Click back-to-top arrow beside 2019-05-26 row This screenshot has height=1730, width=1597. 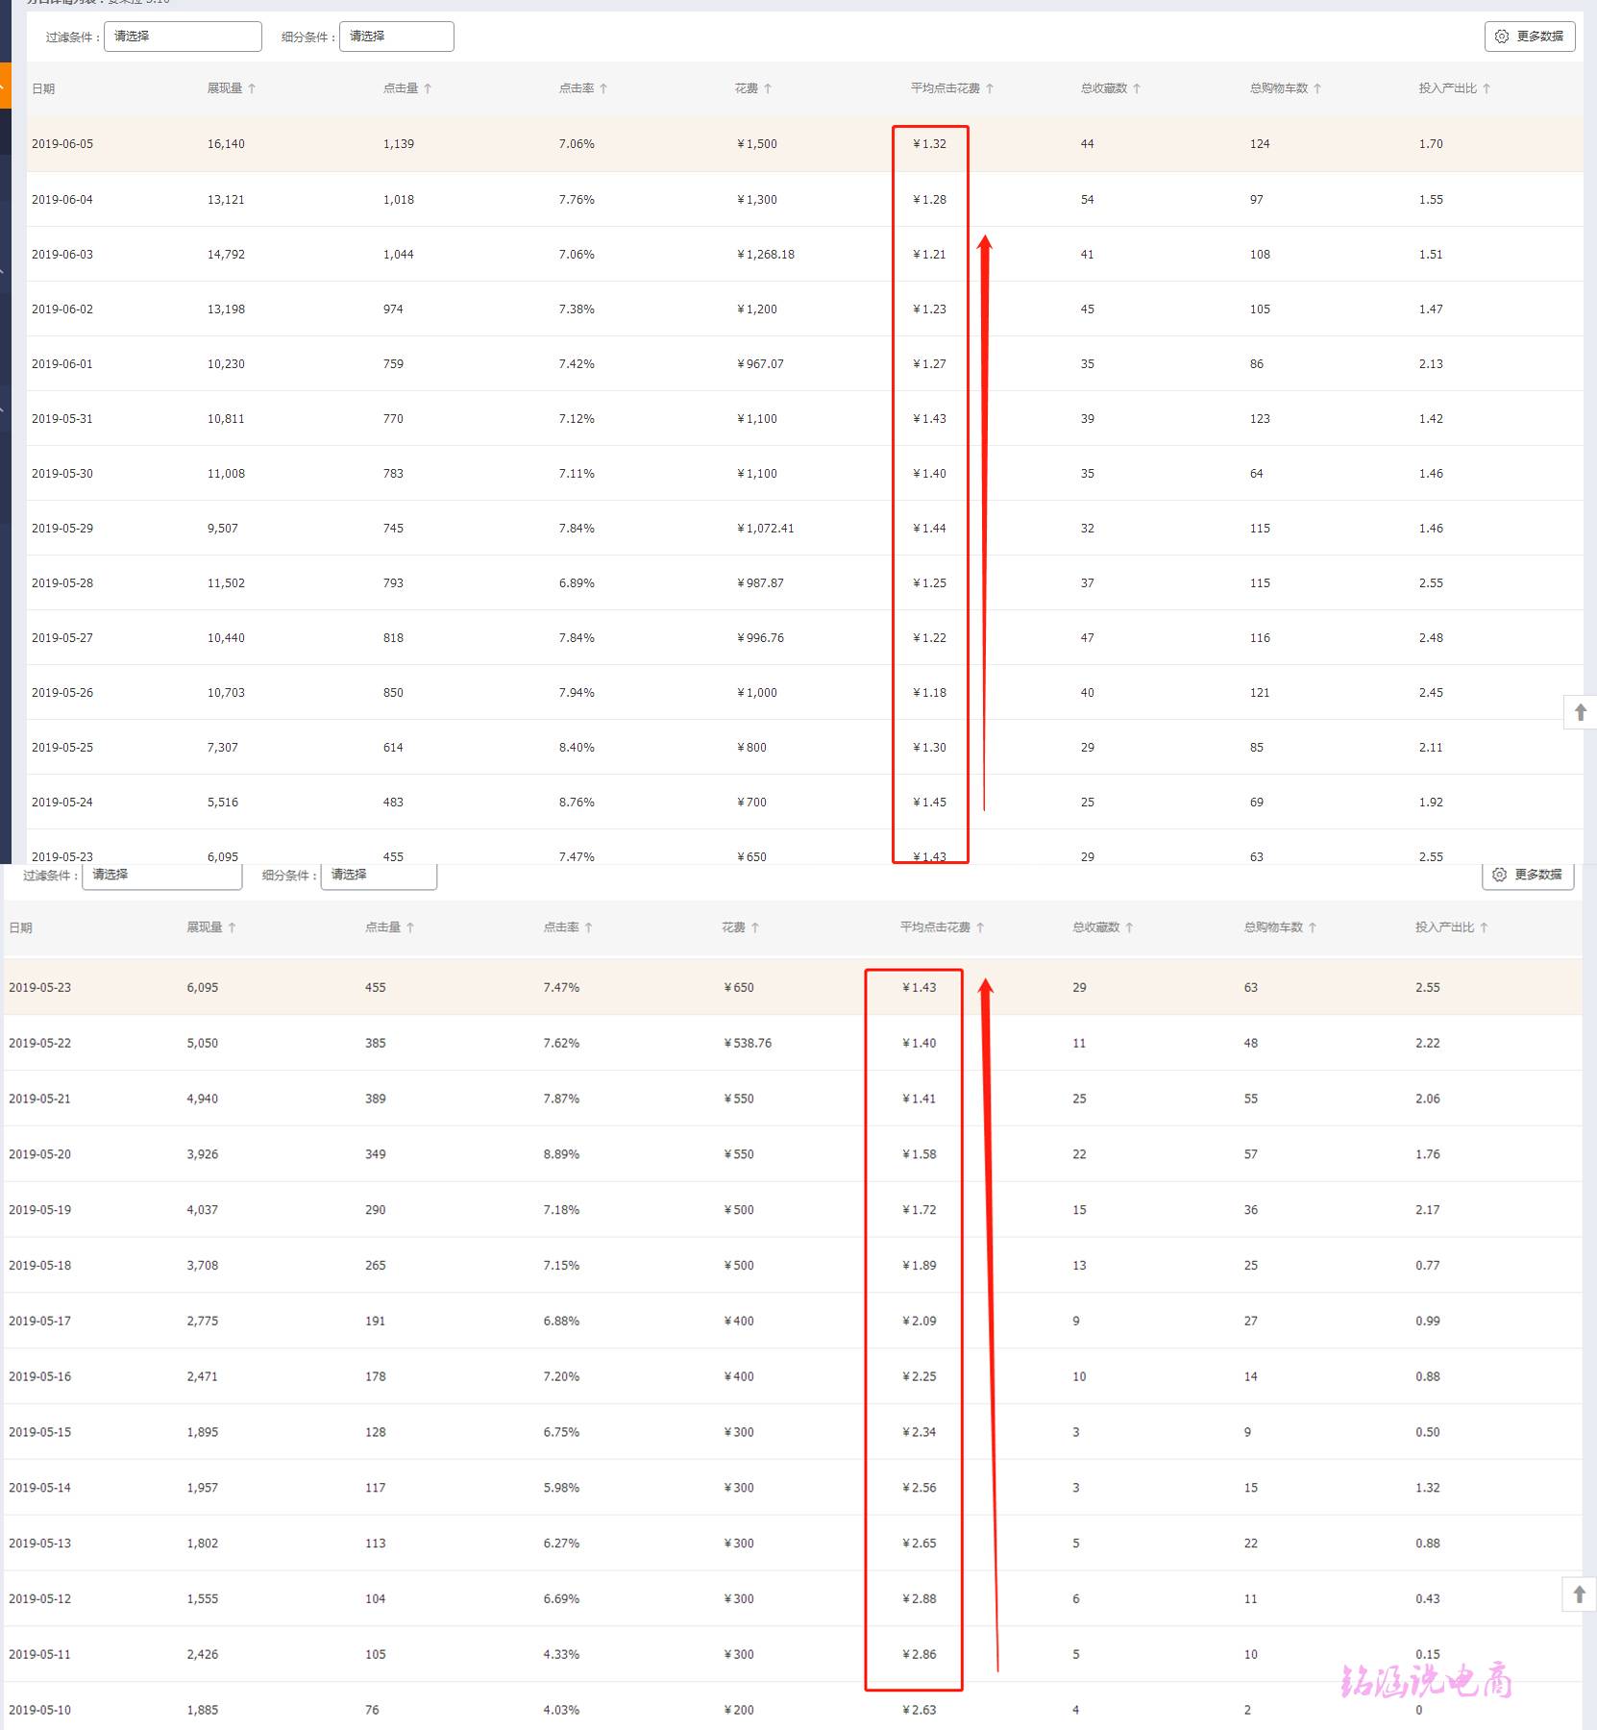click(1581, 712)
